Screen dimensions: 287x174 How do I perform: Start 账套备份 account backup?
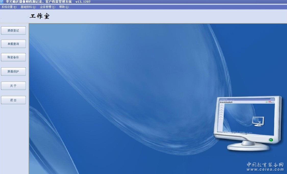tap(13, 57)
